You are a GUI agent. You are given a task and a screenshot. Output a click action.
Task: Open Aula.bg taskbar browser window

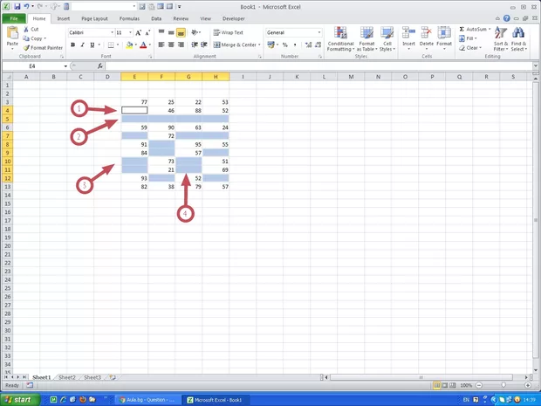pos(147,400)
